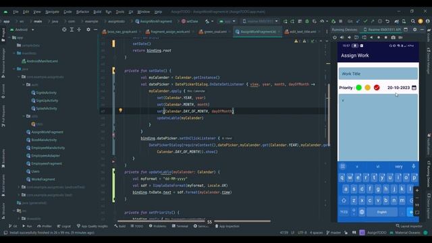432x243 pixels.
Task: Click the emulator power button icon
Action: click(x=335, y=37)
